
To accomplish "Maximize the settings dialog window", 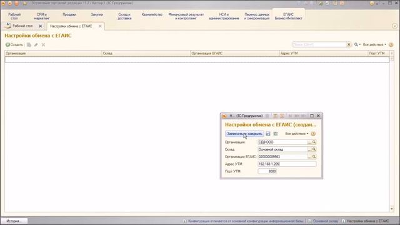I will click(x=312, y=116).
